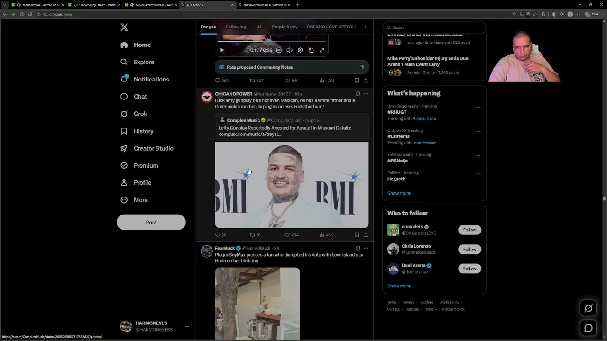Open more options for #RHUGT trend
This screenshot has height=341, width=607.
tap(478, 107)
